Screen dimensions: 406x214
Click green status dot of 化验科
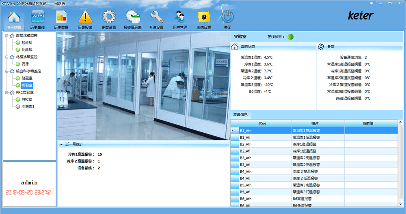tap(17, 50)
